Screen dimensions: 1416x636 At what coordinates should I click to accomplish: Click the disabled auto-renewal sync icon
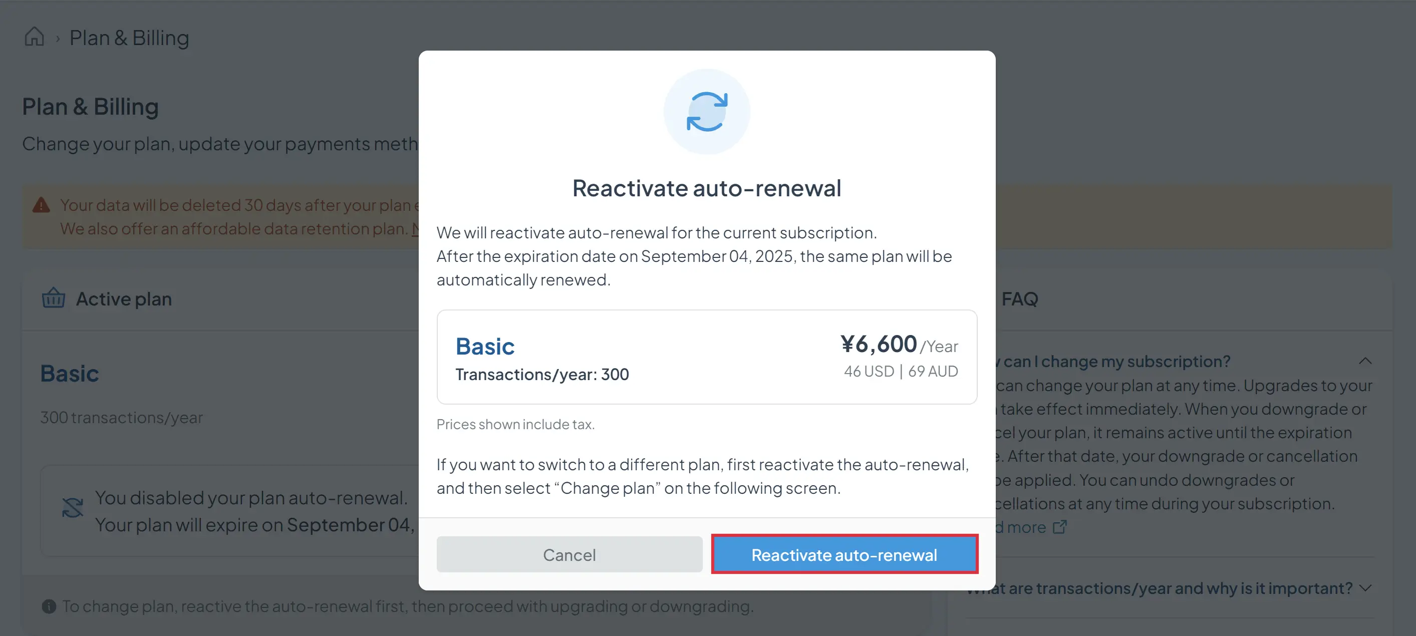click(73, 507)
